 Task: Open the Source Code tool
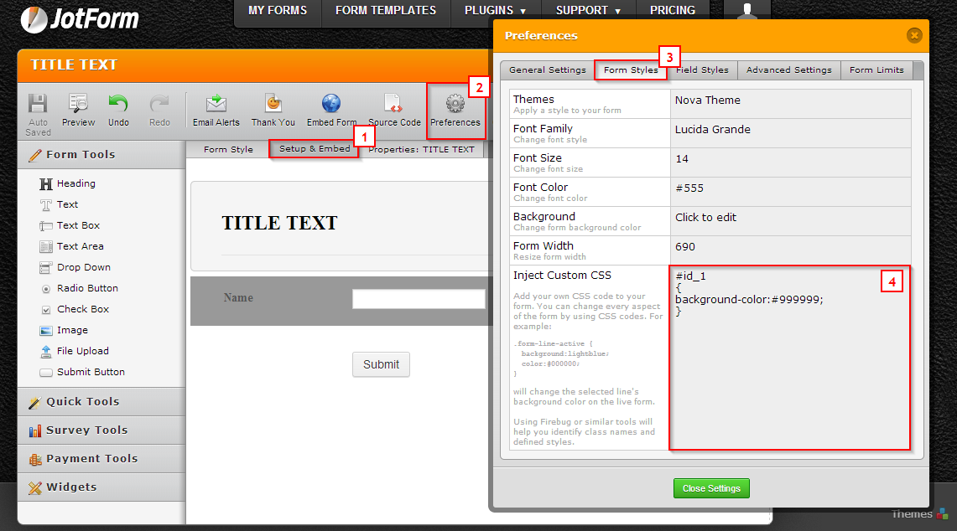394,105
